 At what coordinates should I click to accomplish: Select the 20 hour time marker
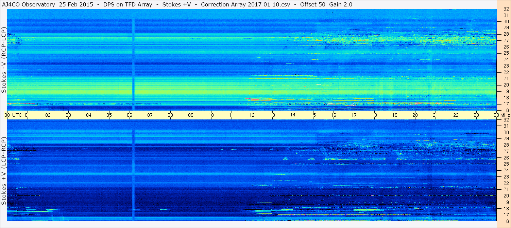[x=415, y=115]
